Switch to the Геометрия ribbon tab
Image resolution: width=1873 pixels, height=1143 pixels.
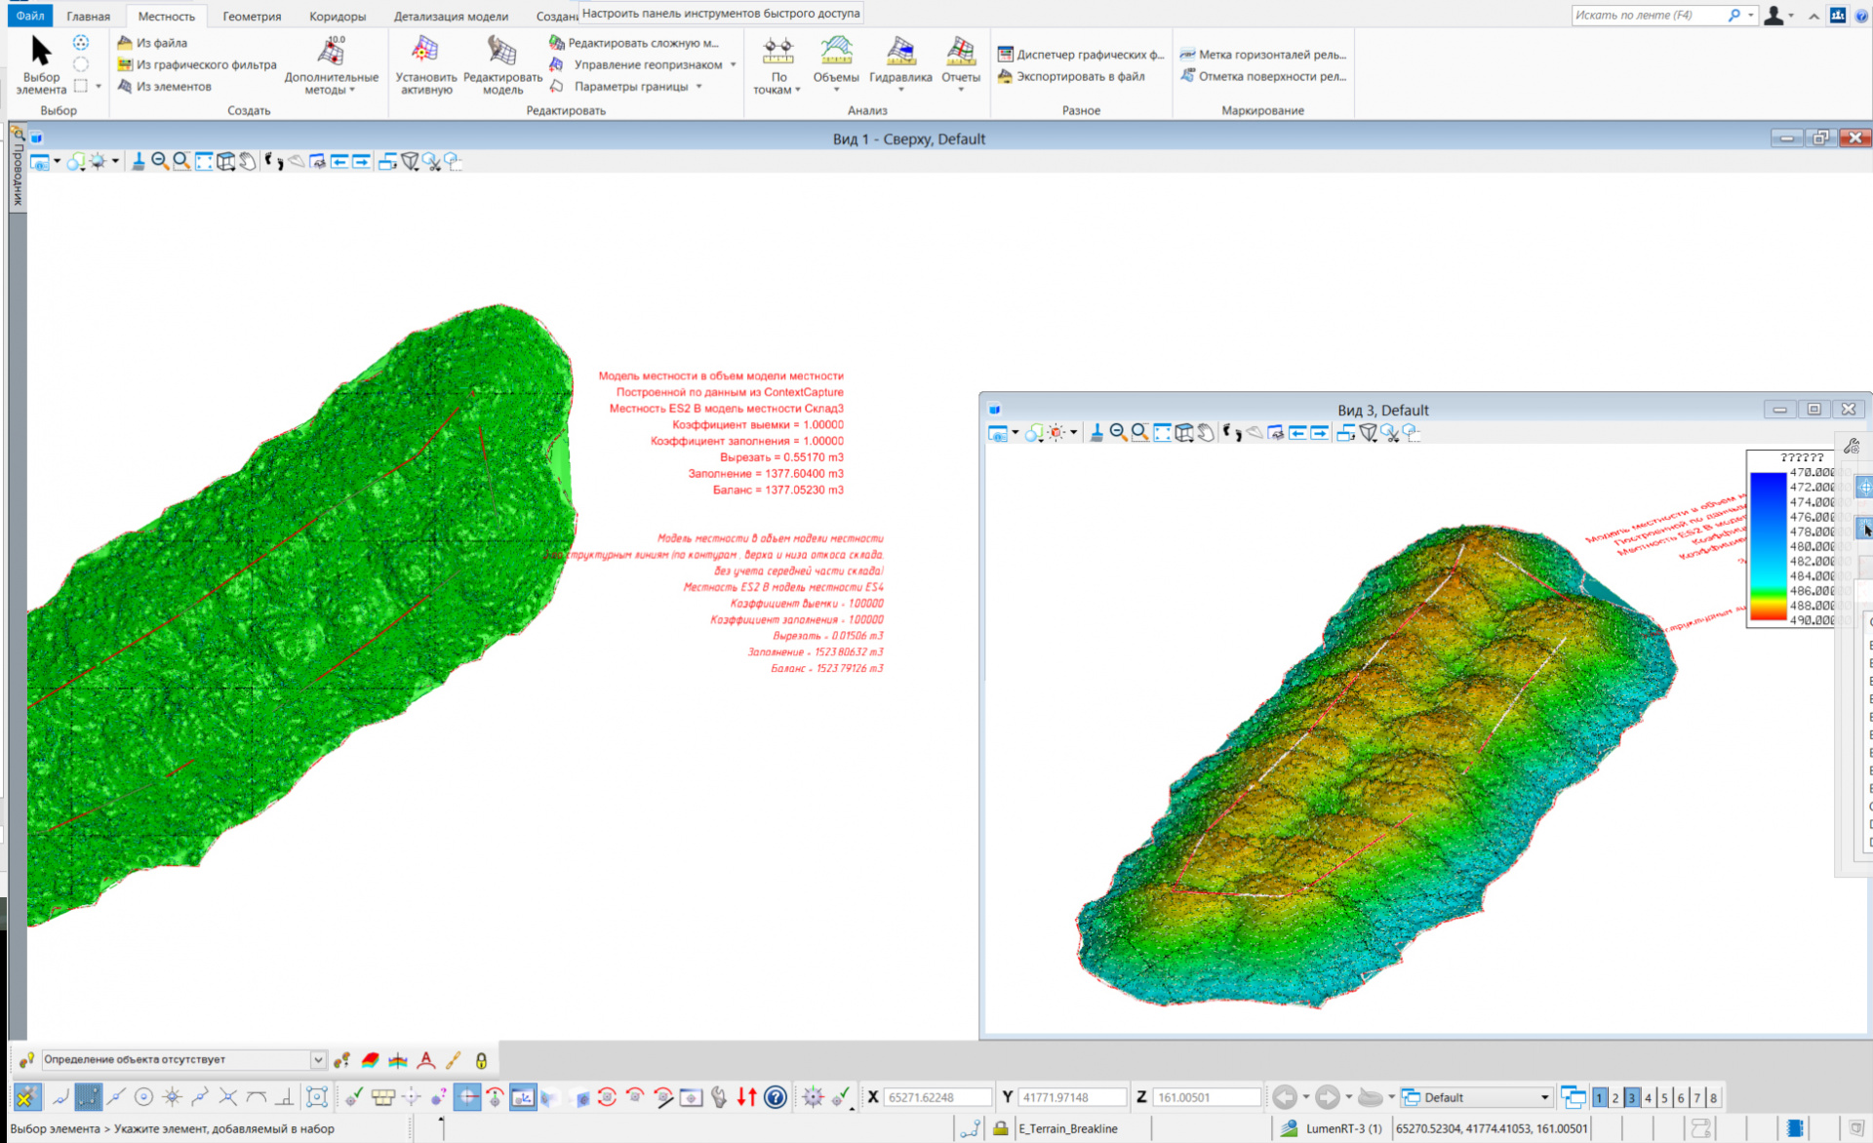pyautogui.click(x=252, y=16)
